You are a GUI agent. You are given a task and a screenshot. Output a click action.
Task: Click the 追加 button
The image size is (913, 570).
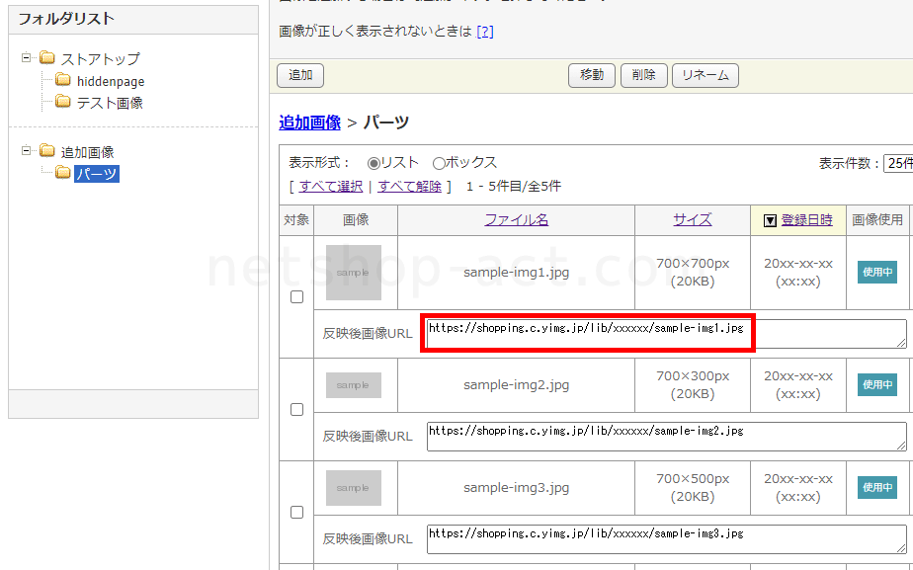coord(300,75)
